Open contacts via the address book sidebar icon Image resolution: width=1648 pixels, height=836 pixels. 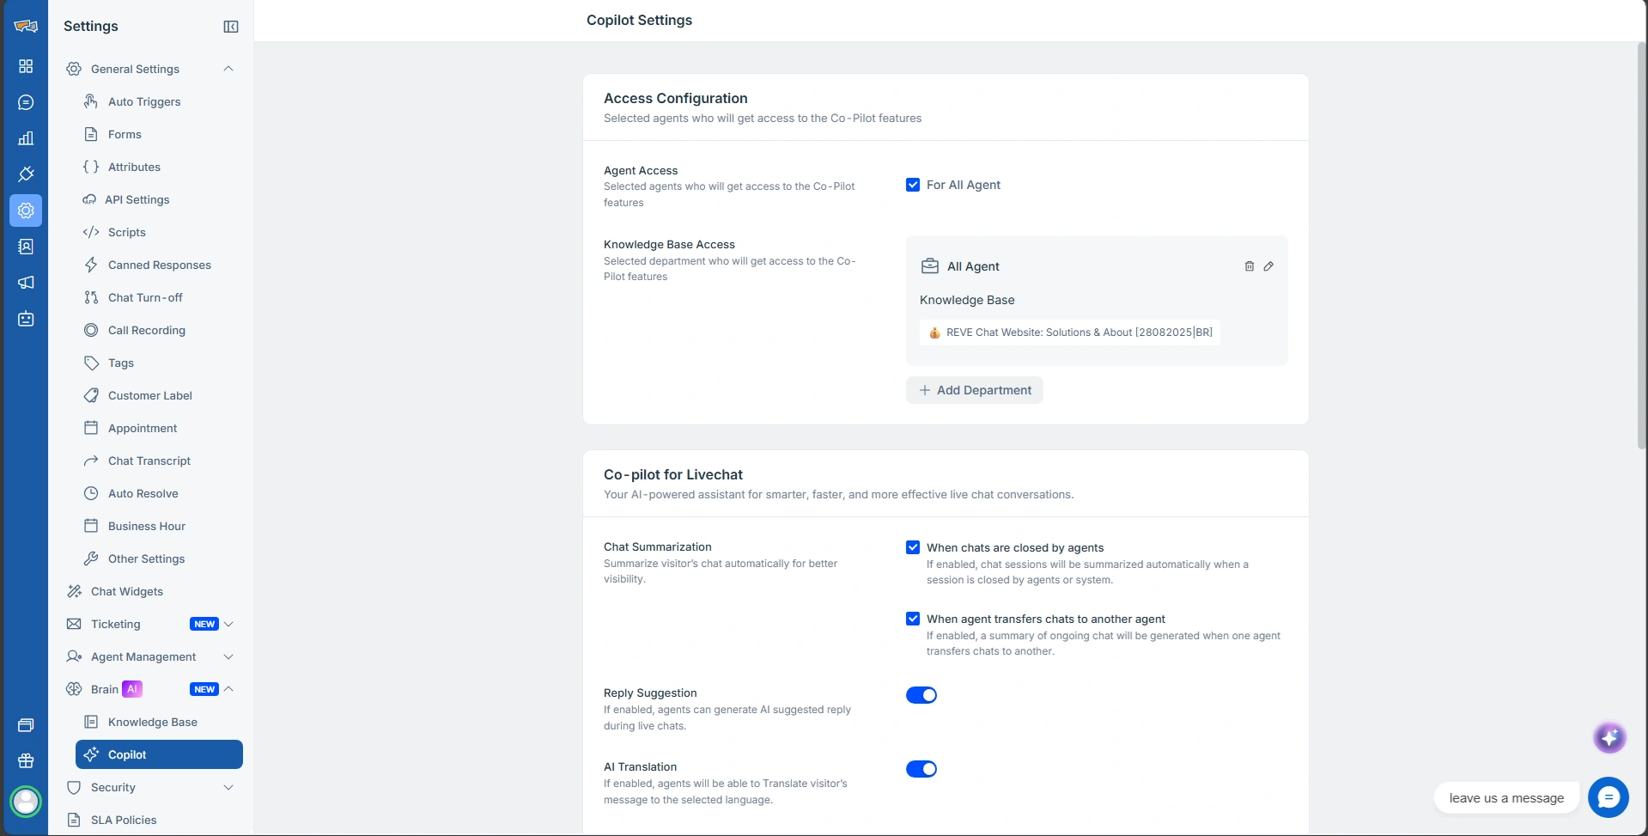click(26, 247)
